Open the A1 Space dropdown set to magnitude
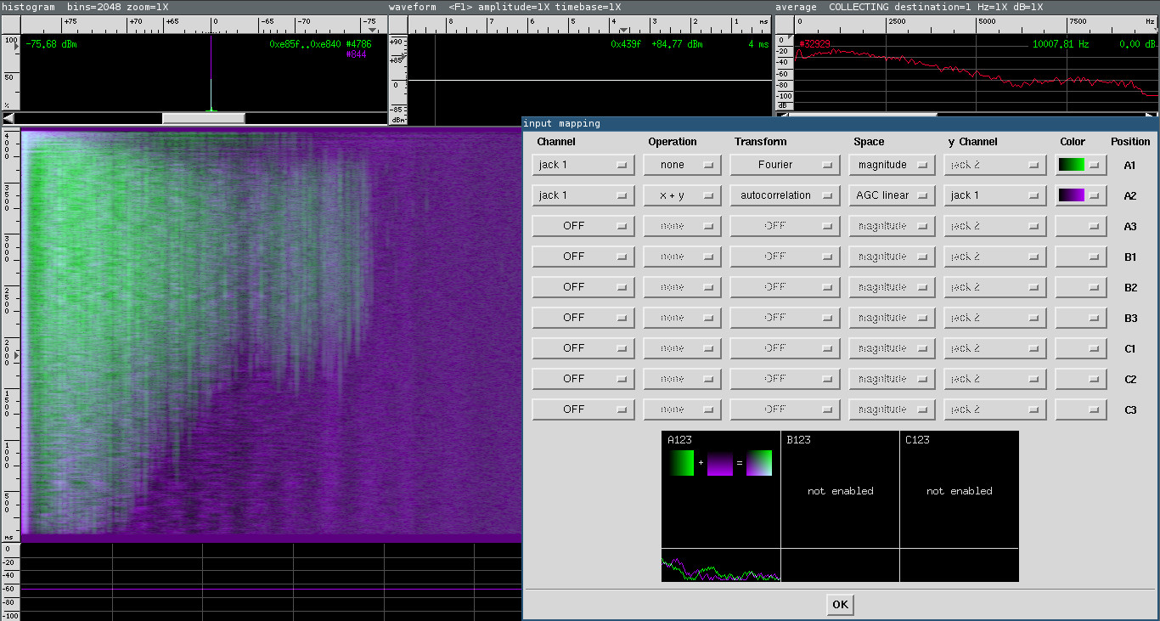The image size is (1160, 621). tap(892, 165)
